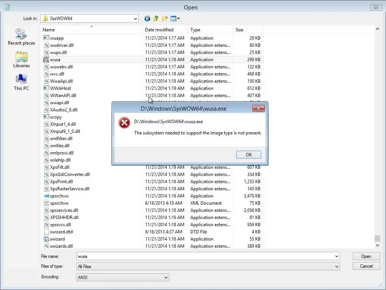The image size is (386, 290).
Task: Expand the File name dropdown arrow
Action: [337, 256]
